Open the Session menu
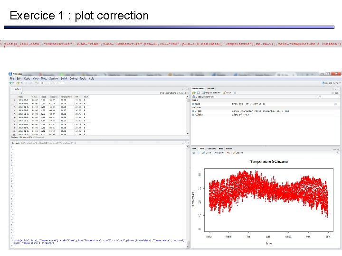Screen dimensions: 342x256 53,79
